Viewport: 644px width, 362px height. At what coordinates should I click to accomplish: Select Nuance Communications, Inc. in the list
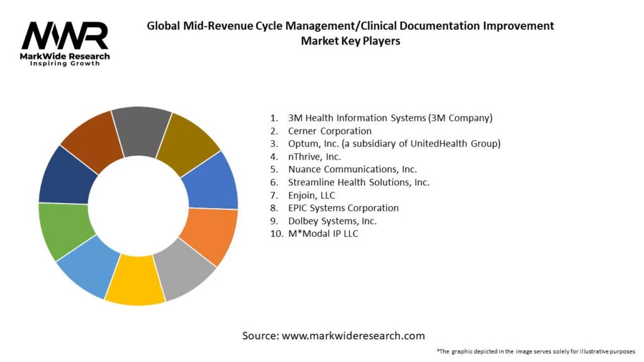tap(352, 169)
